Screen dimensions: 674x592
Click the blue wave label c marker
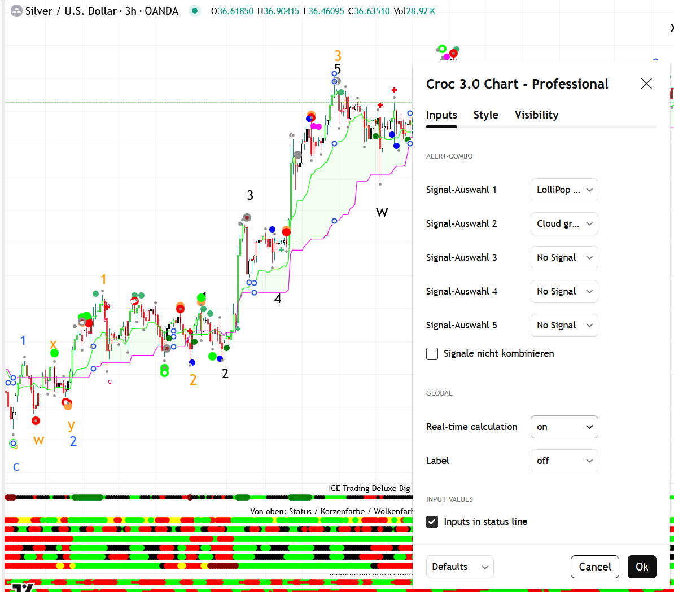16,467
